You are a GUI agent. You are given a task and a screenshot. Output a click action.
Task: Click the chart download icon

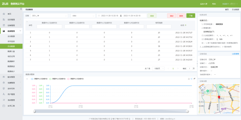click(x=189, y=79)
